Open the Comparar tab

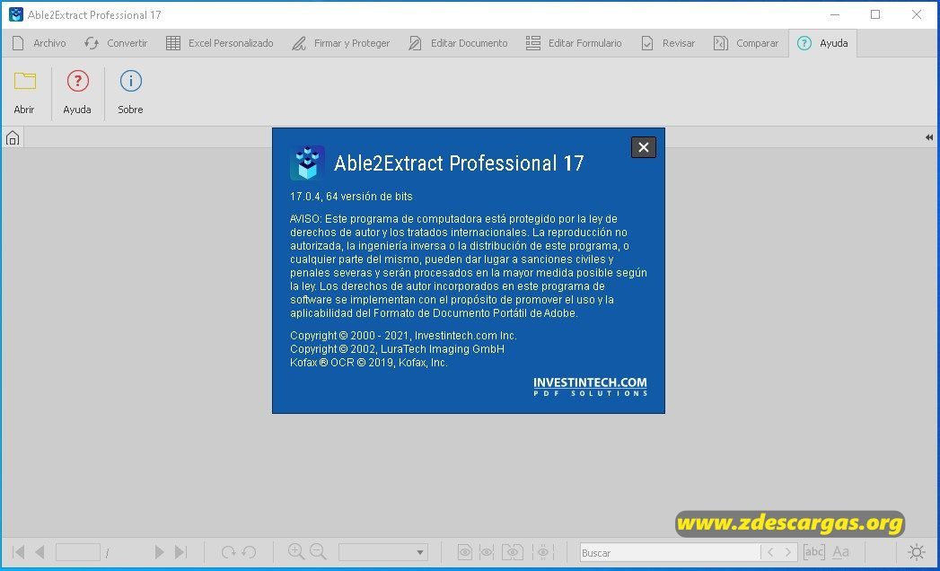746,43
